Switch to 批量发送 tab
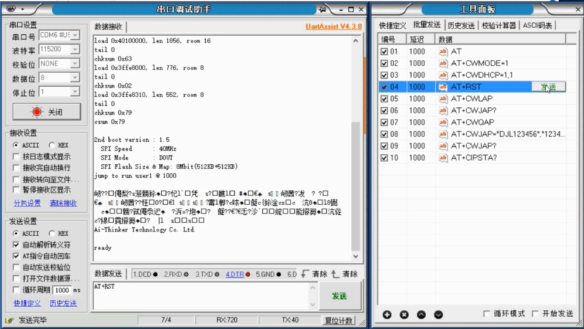The height and width of the screenshot is (329, 584). point(427,25)
